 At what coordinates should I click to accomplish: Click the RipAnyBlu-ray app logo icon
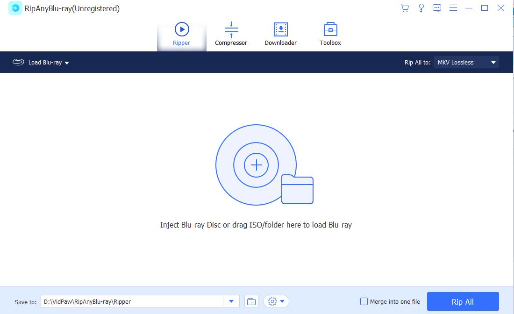pos(15,8)
